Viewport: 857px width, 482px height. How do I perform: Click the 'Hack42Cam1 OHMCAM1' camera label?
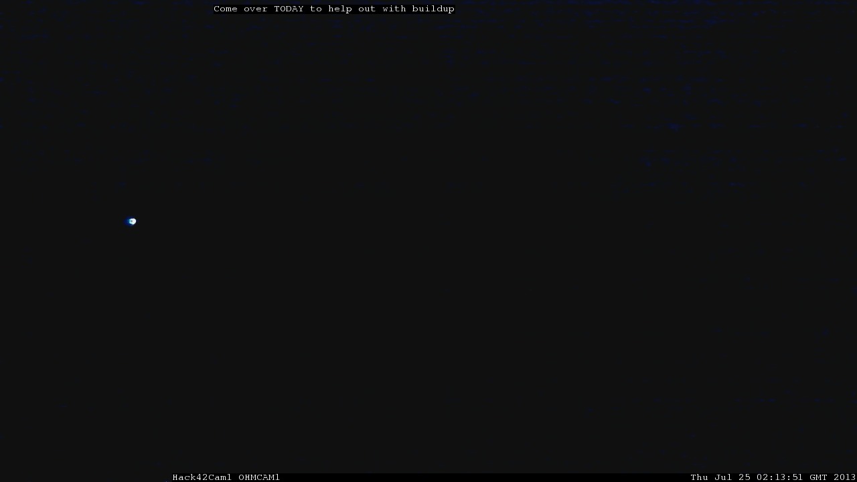226,477
